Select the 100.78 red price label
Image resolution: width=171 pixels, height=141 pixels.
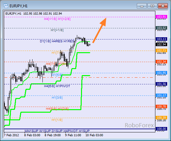161,107
